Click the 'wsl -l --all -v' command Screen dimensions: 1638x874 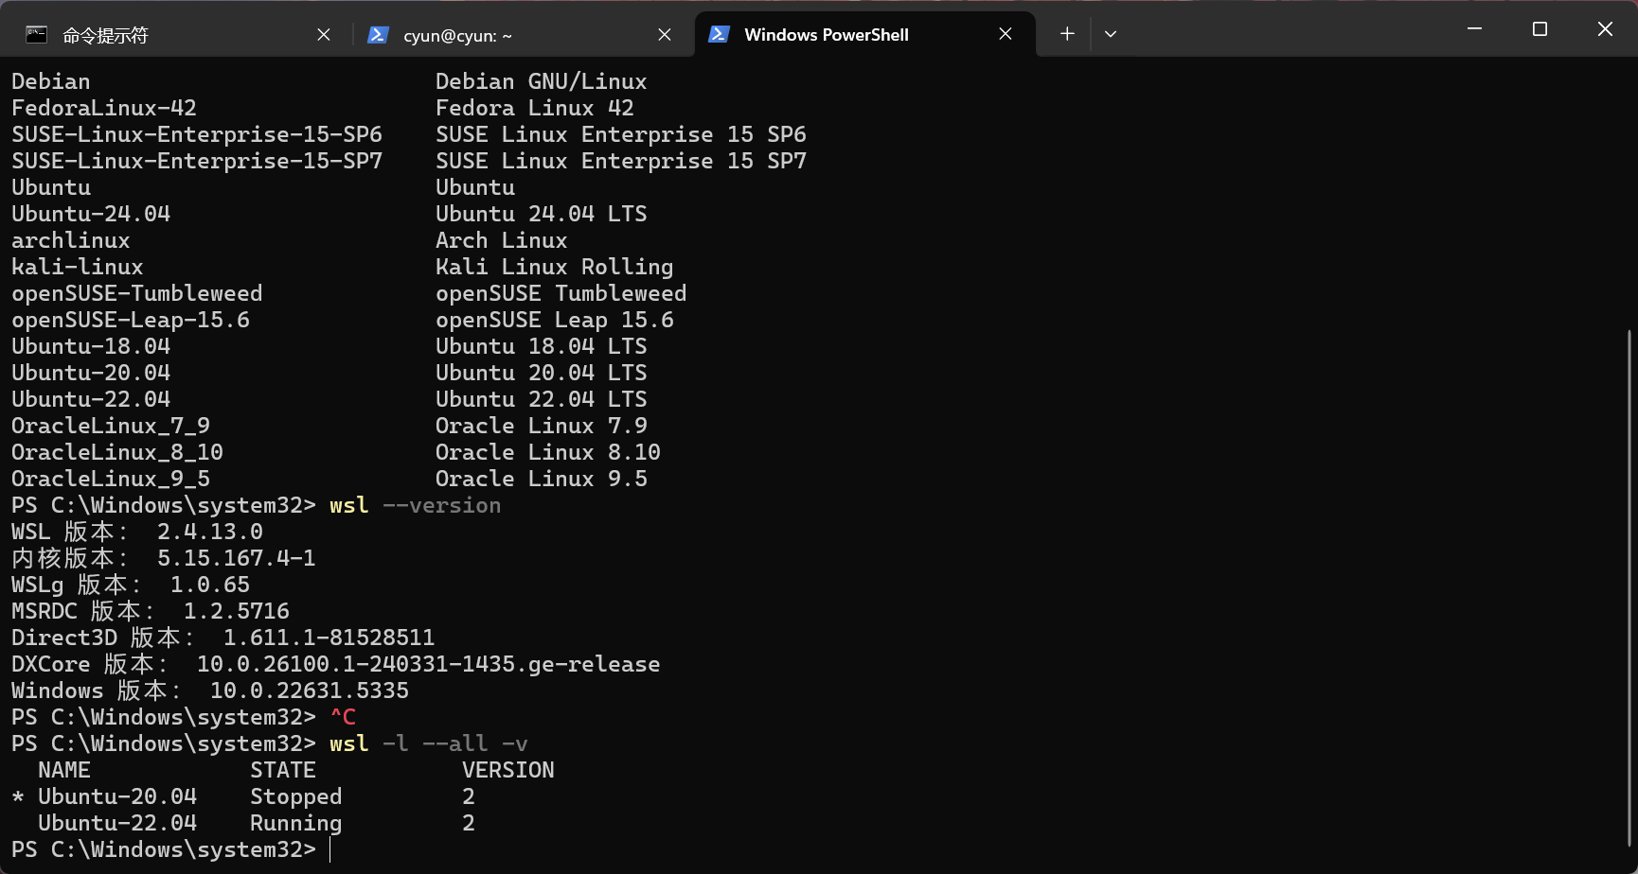(x=429, y=743)
